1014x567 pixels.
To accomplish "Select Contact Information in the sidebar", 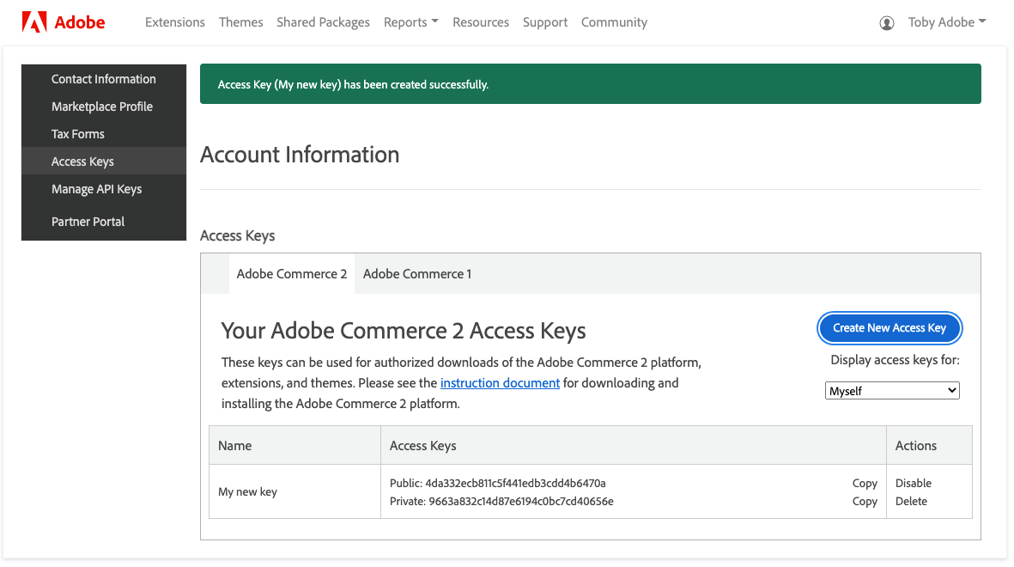I will [104, 79].
